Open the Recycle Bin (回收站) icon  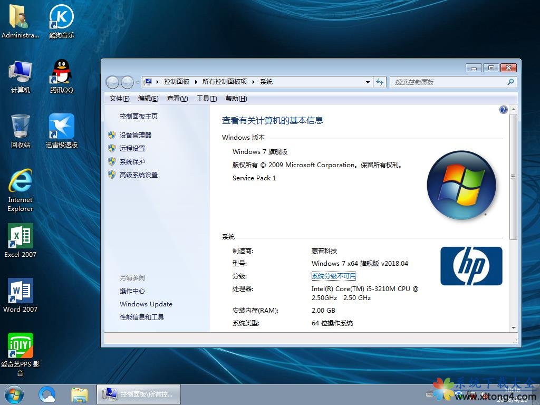pos(21,131)
